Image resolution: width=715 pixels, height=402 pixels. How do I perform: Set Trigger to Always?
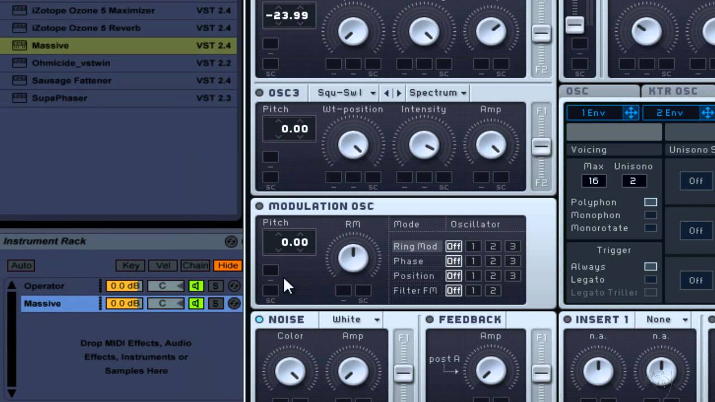click(650, 266)
